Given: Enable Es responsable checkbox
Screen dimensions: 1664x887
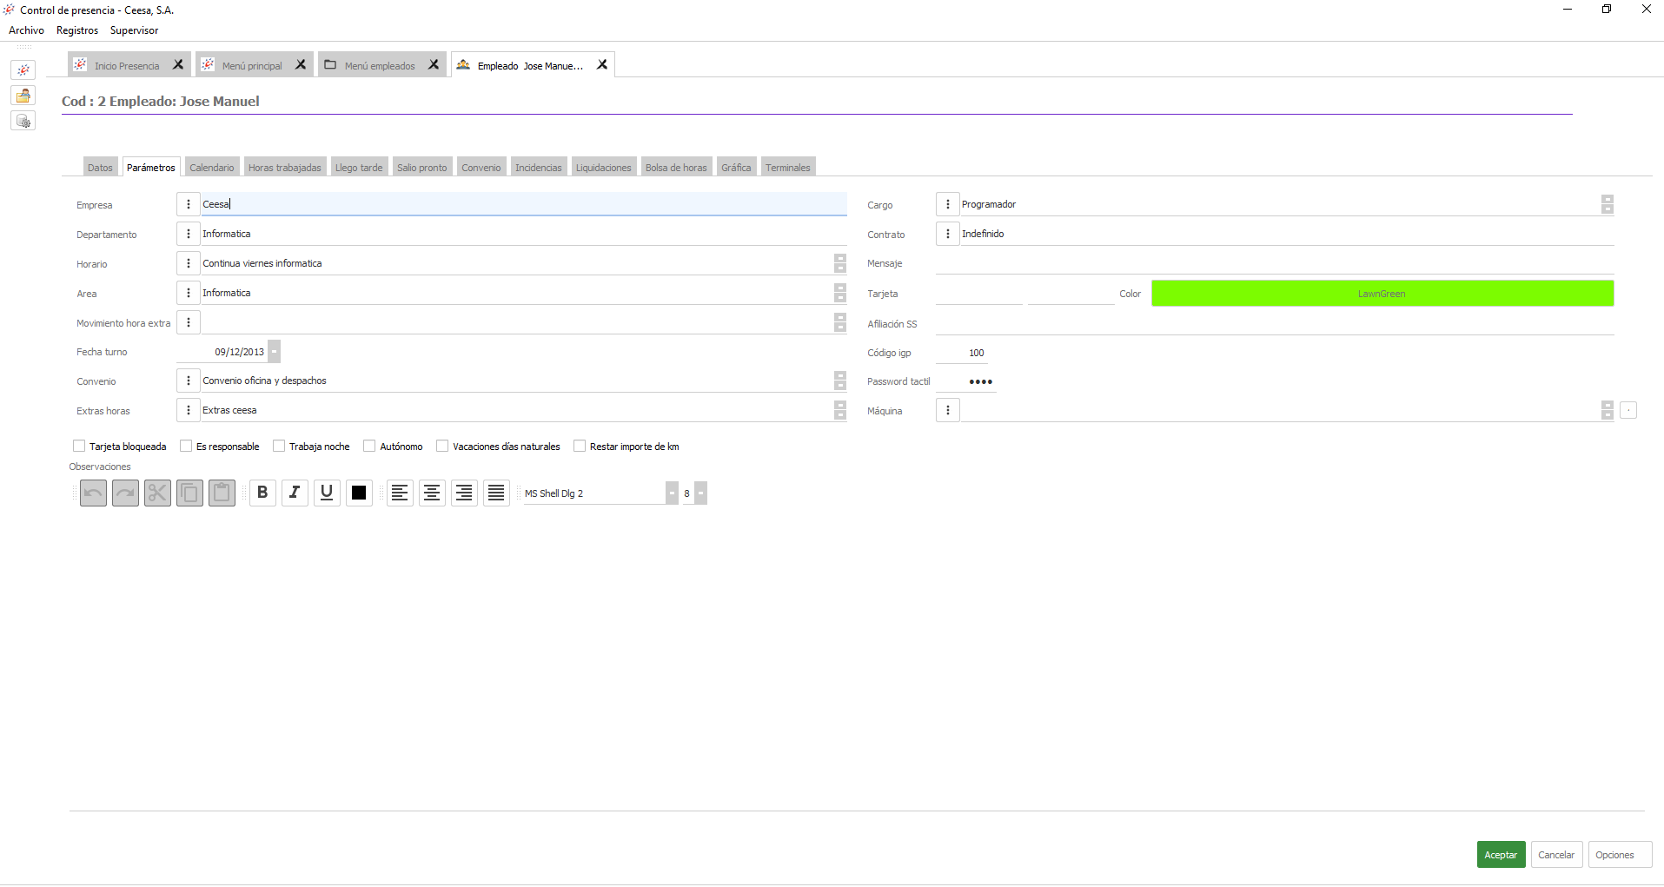Looking at the screenshot, I should pos(186,446).
